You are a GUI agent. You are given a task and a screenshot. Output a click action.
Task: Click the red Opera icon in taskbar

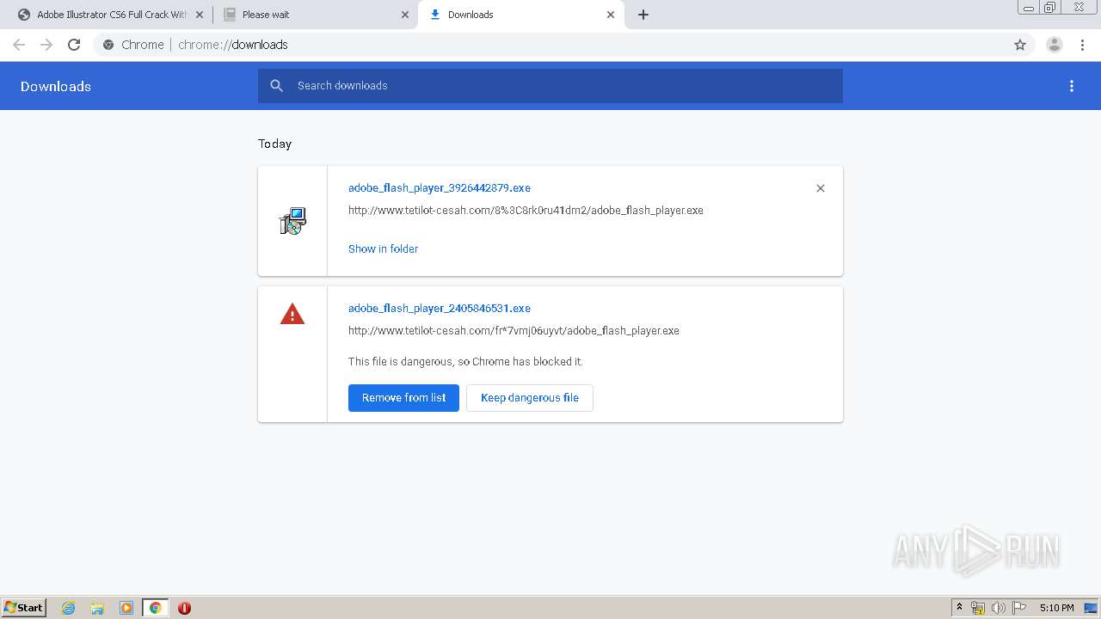point(184,608)
